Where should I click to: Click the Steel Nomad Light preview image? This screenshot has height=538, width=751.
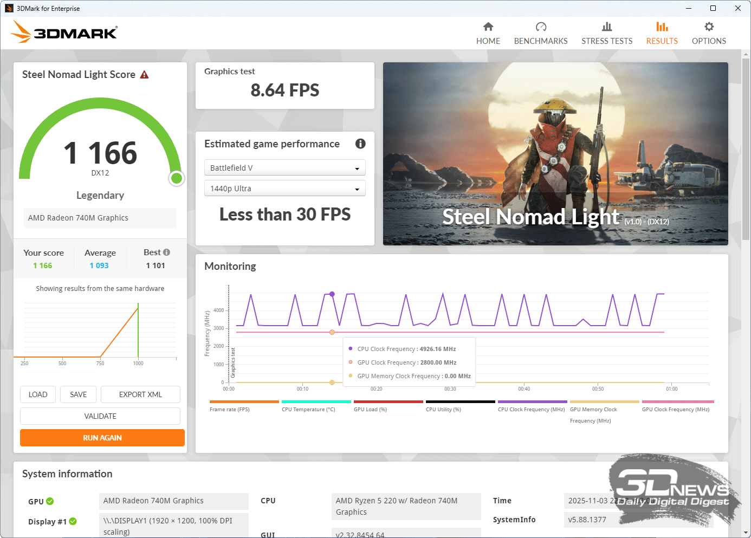coord(555,154)
